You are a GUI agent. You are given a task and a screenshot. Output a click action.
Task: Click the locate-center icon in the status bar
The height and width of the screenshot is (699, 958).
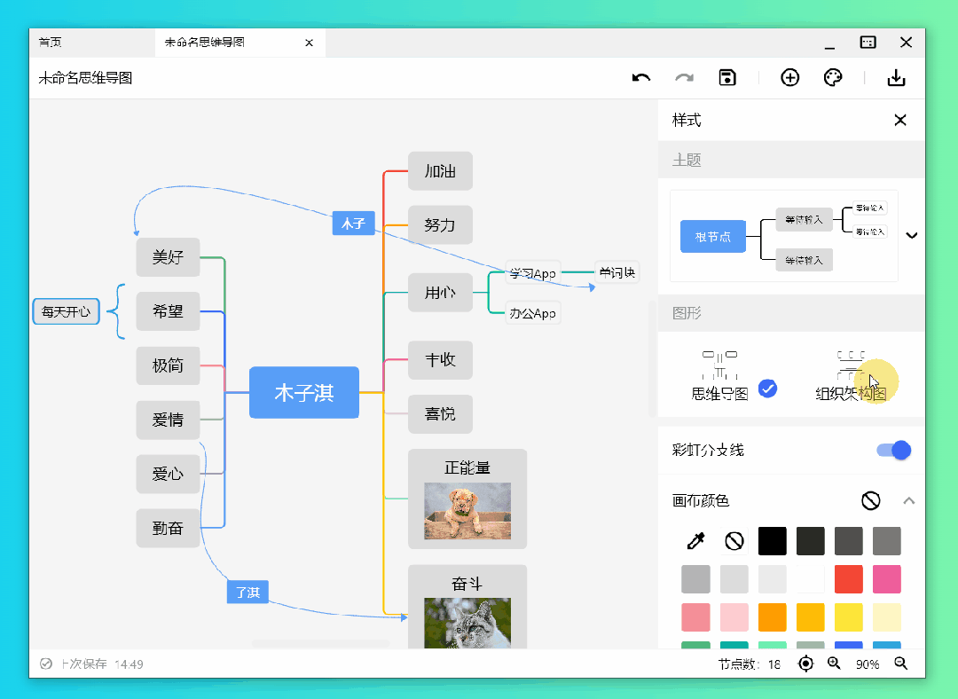[805, 664]
